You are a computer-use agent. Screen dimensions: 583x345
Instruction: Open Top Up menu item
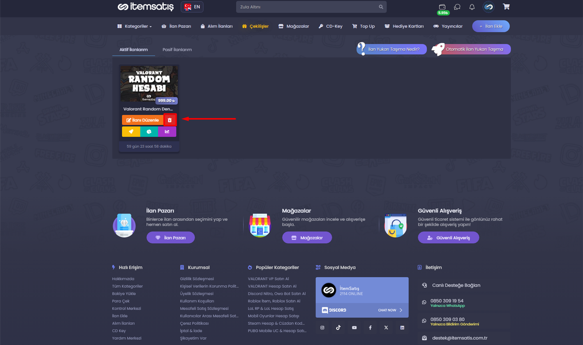click(x=364, y=26)
